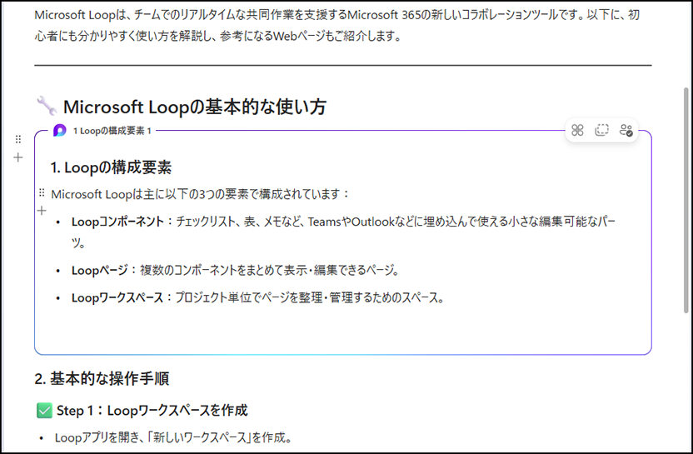Image resolution: width=693 pixels, height=454 pixels.
Task: Click the copy component dashed-square icon
Action: tap(601, 130)
